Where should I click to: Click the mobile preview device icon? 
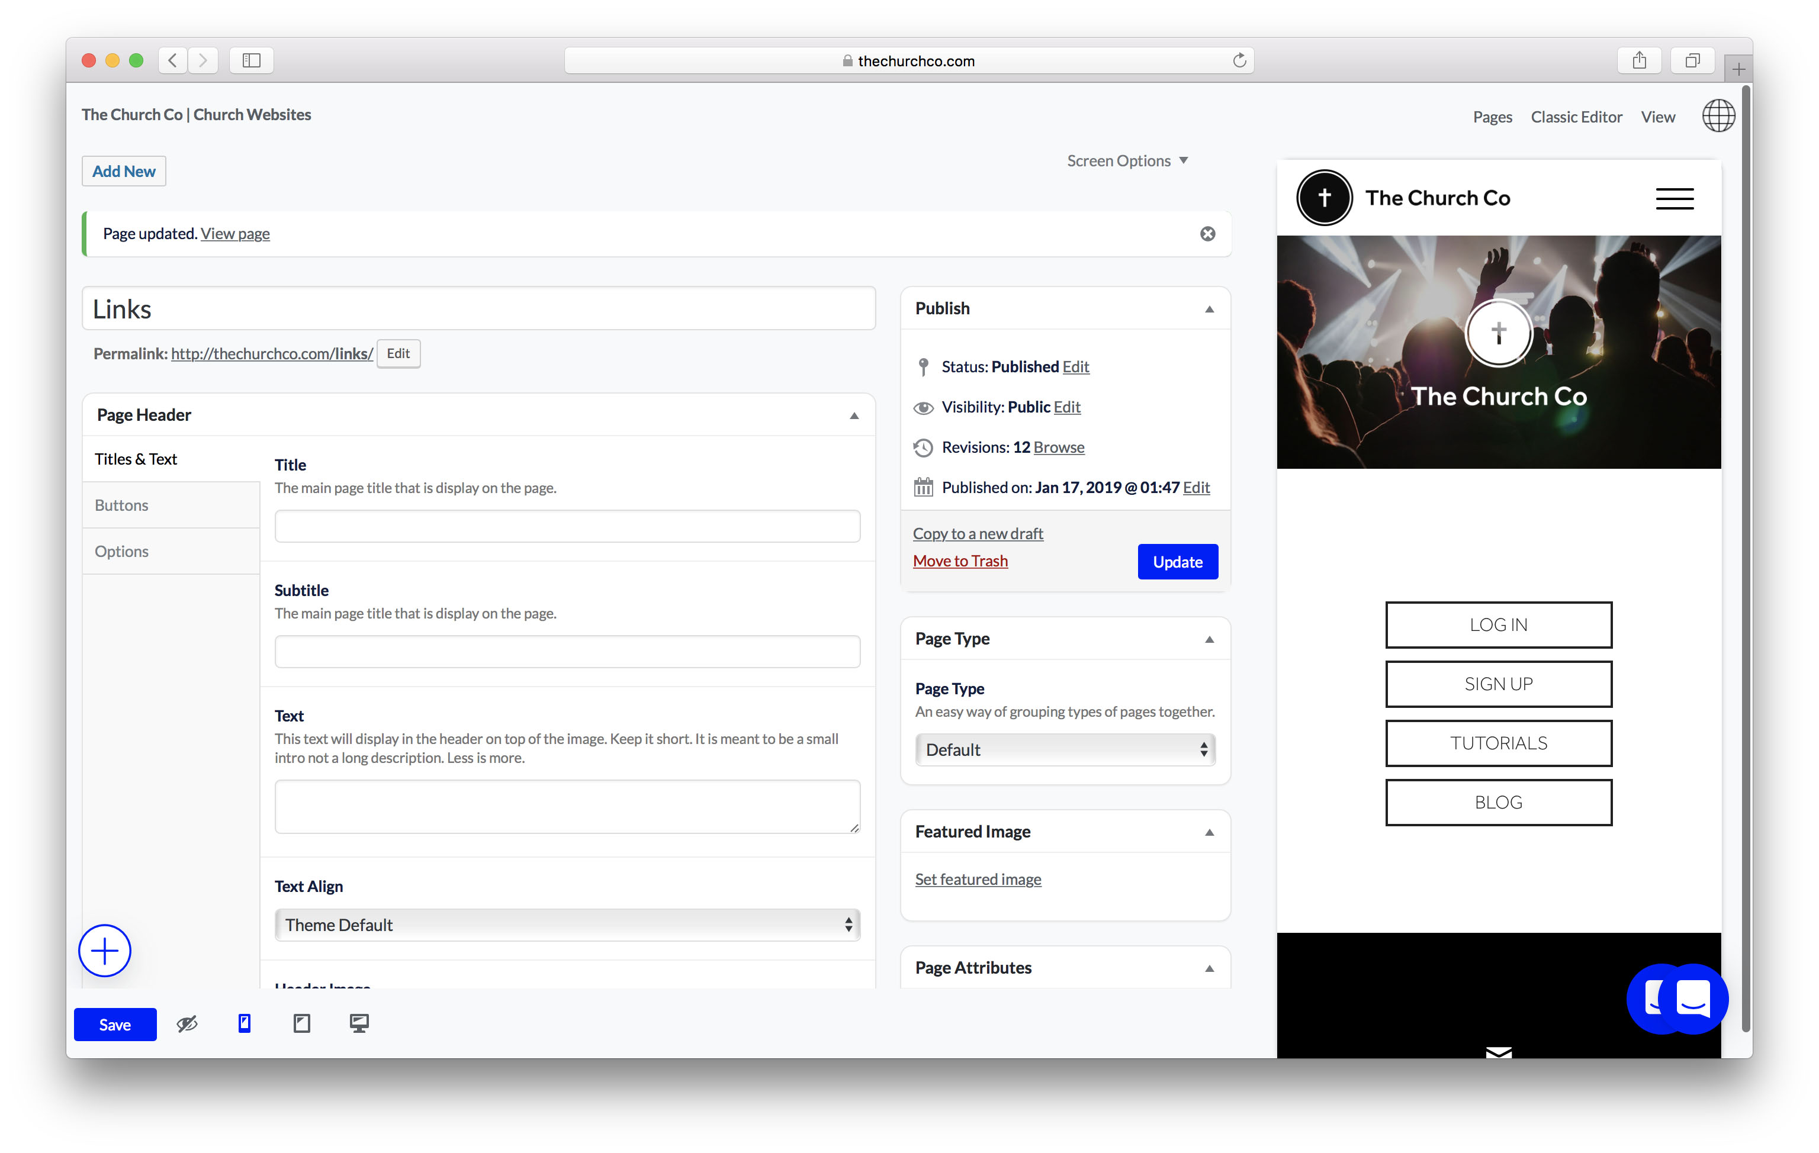(x=244, y=1023)
